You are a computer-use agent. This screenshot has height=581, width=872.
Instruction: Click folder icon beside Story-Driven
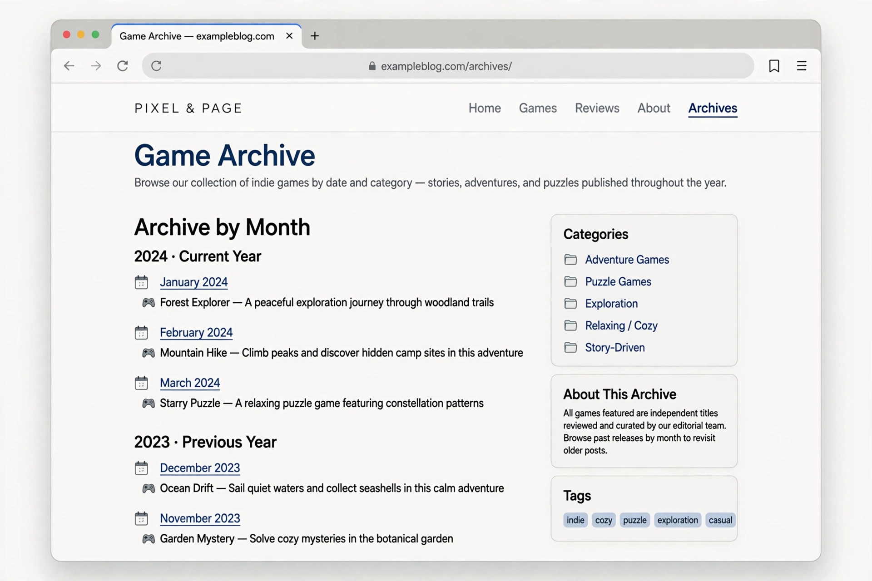(570, 348)
